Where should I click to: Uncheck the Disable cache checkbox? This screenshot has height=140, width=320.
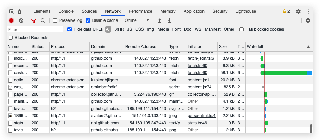88,20
